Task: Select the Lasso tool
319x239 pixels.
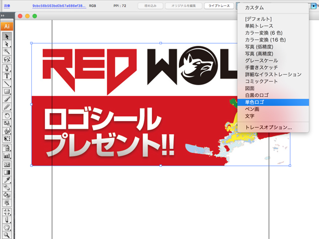Action: coord(7,59)
